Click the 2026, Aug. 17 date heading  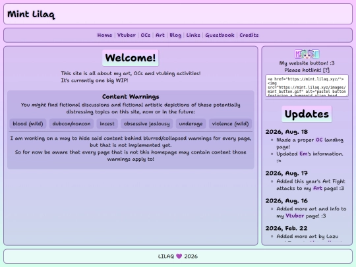point(287,173)
